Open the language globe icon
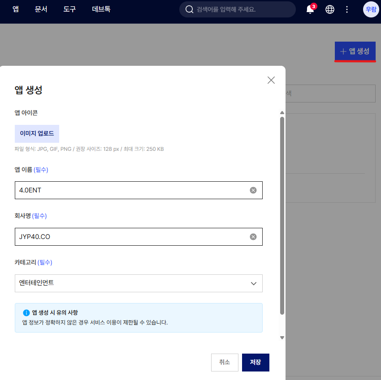This screenshot has width=381, height=380. coord(330,9)
